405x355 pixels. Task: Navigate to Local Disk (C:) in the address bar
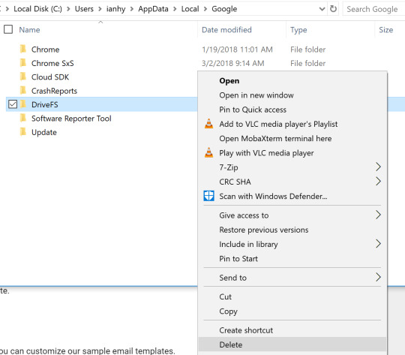click(37, 9)
